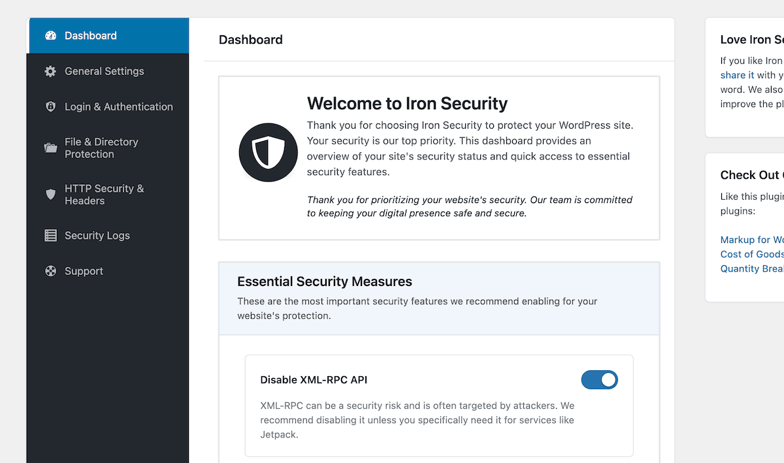Click the 'Essential Security Measures' heading
The height and width of the screenshot is (463, 784).
[325, 281]
